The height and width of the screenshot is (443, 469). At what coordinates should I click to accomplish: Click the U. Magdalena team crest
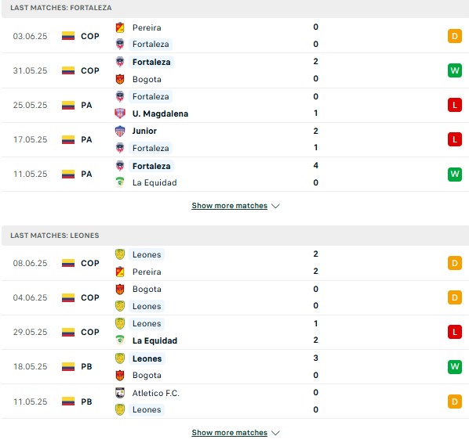pos(120,113)
